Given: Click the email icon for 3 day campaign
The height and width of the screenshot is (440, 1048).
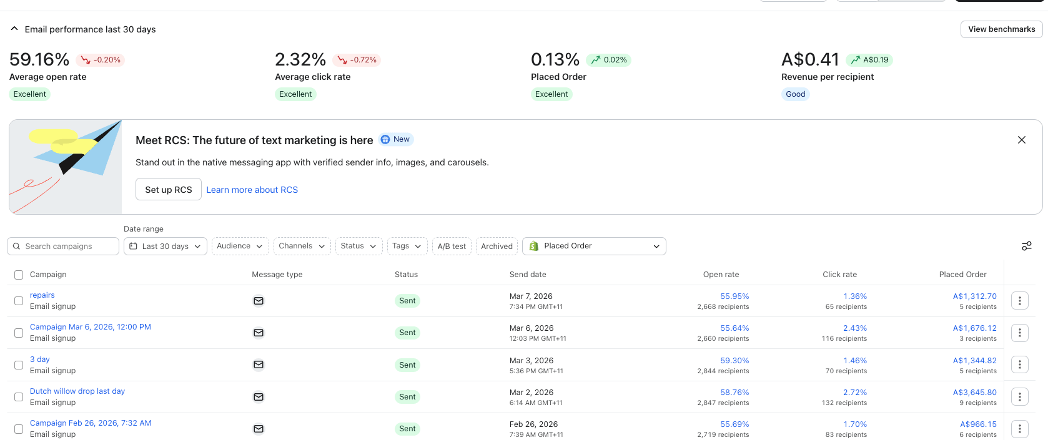Looking at the screenshot, I should coord(259,364).
